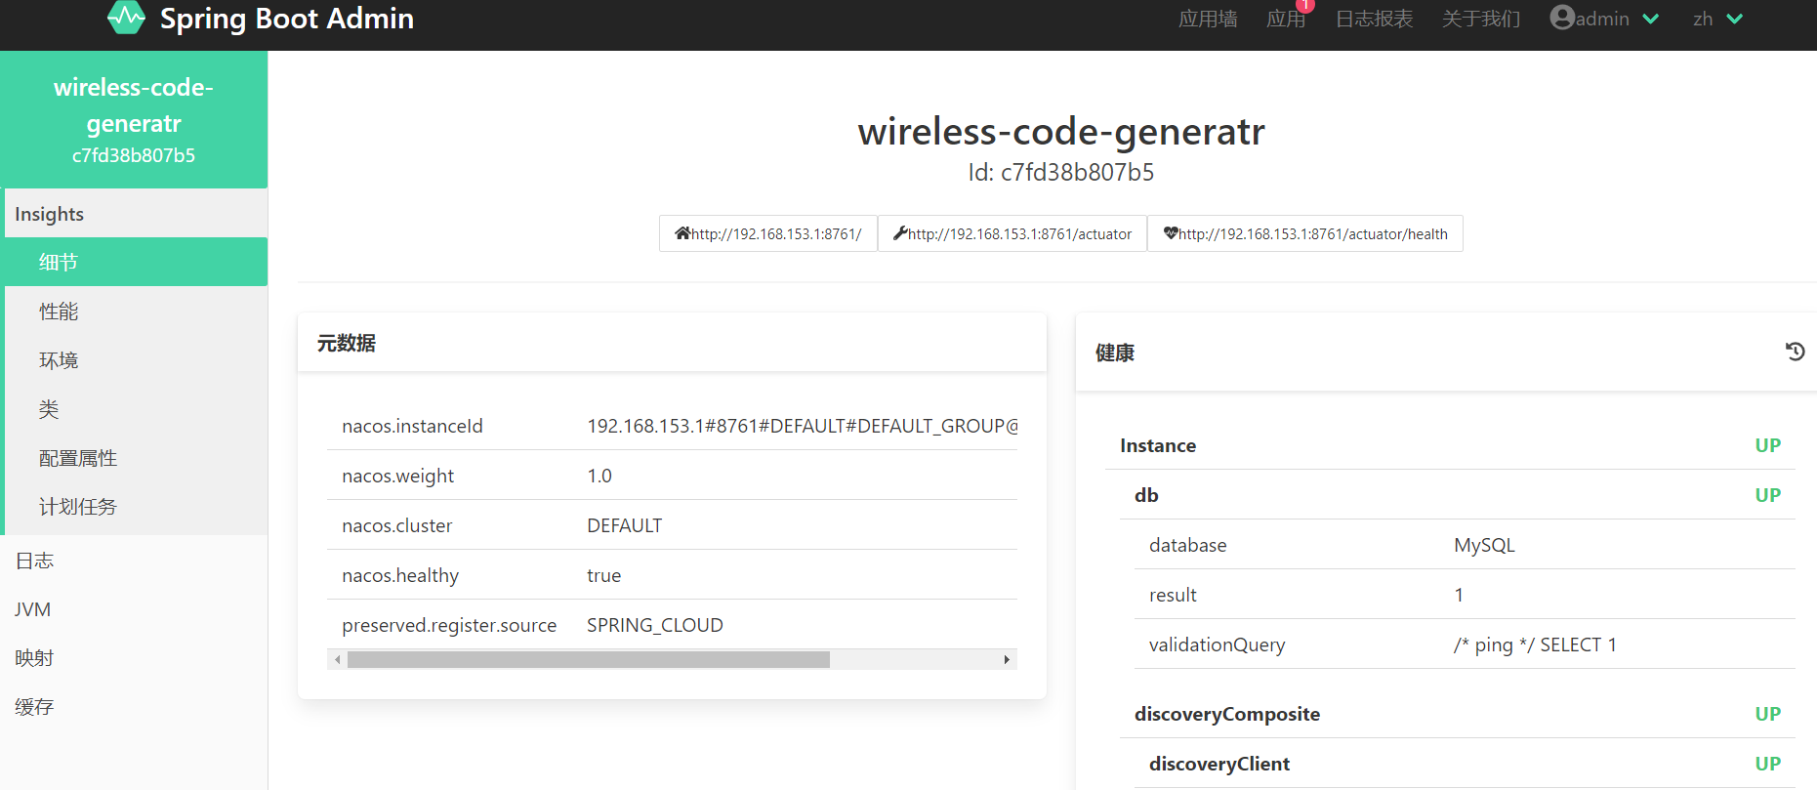The image size is (1817, 790).
Task: Open 计划任务 in the sidebar
Action: (x=136, y=507)
